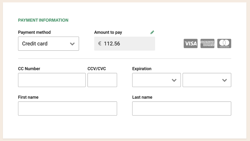Click the Amount to pay field showing 112.56
Image resolution: width=250 pixels, height=141 pixels.
click(x=124, y=44)
